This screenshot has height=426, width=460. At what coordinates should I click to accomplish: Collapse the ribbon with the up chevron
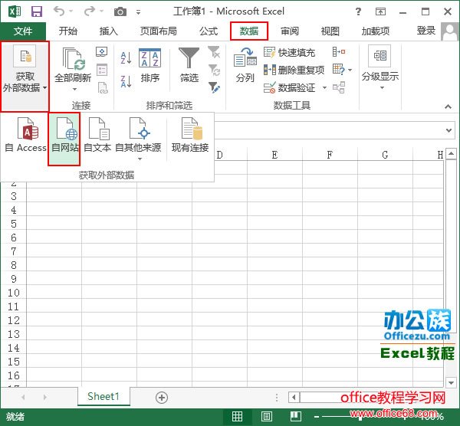tap(448, 106)
